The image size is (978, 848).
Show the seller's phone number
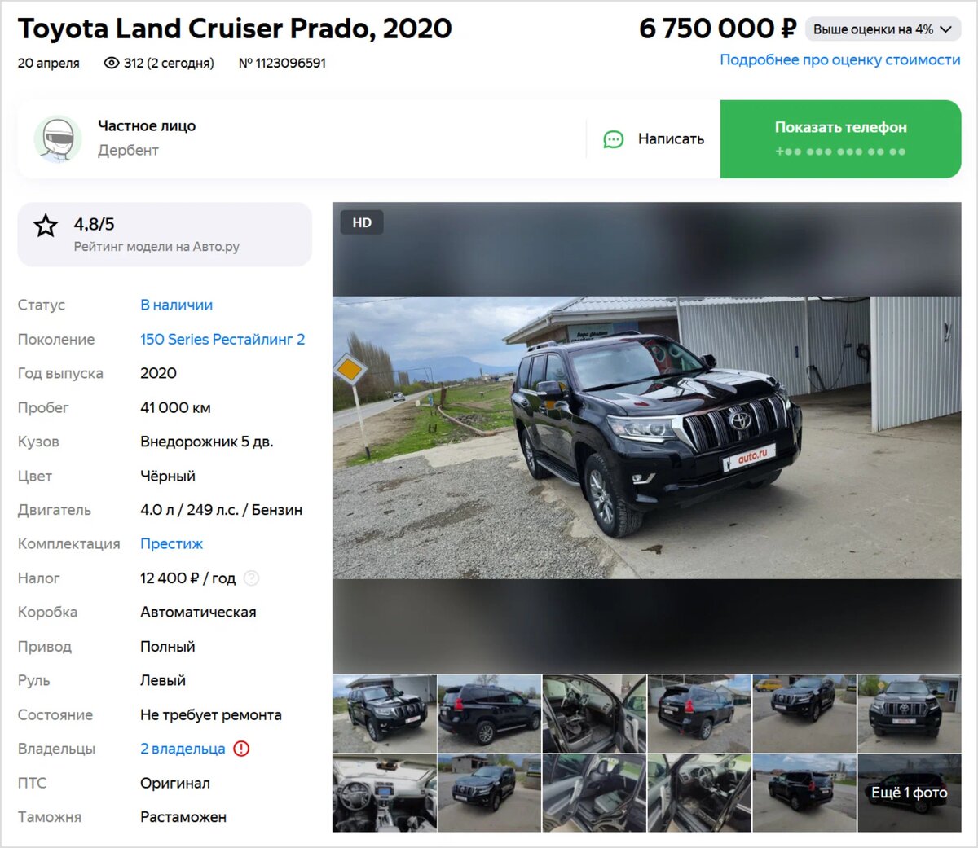[840, 138]
